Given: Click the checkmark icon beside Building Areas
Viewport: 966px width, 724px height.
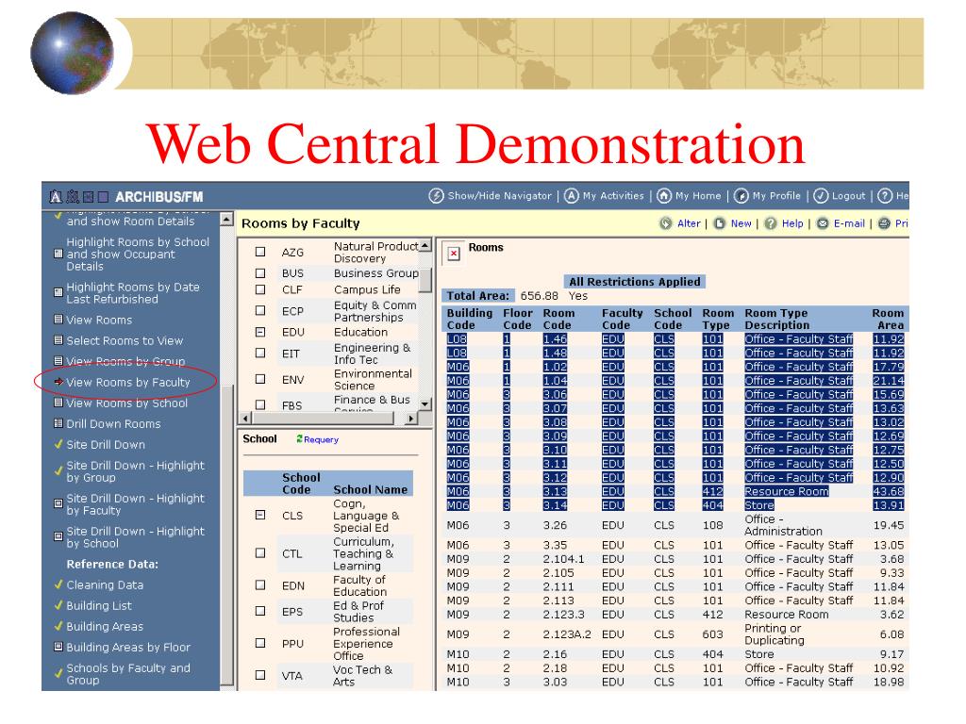Looking at the screenshot, I should [x=58, y=626].
